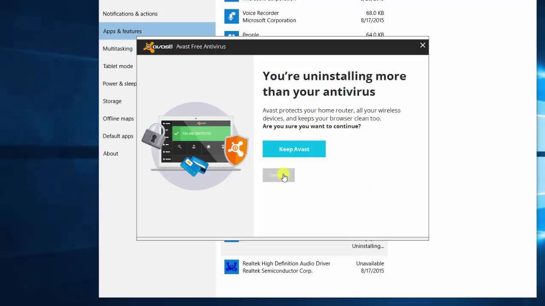Click the Keep Avast button
545x306 pixels.
tap(294, 149)
